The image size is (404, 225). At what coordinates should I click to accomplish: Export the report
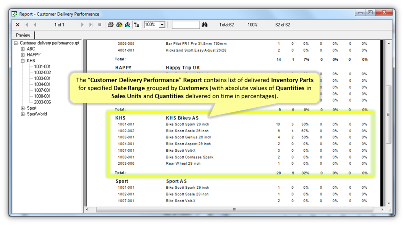(x=128, y=25)
